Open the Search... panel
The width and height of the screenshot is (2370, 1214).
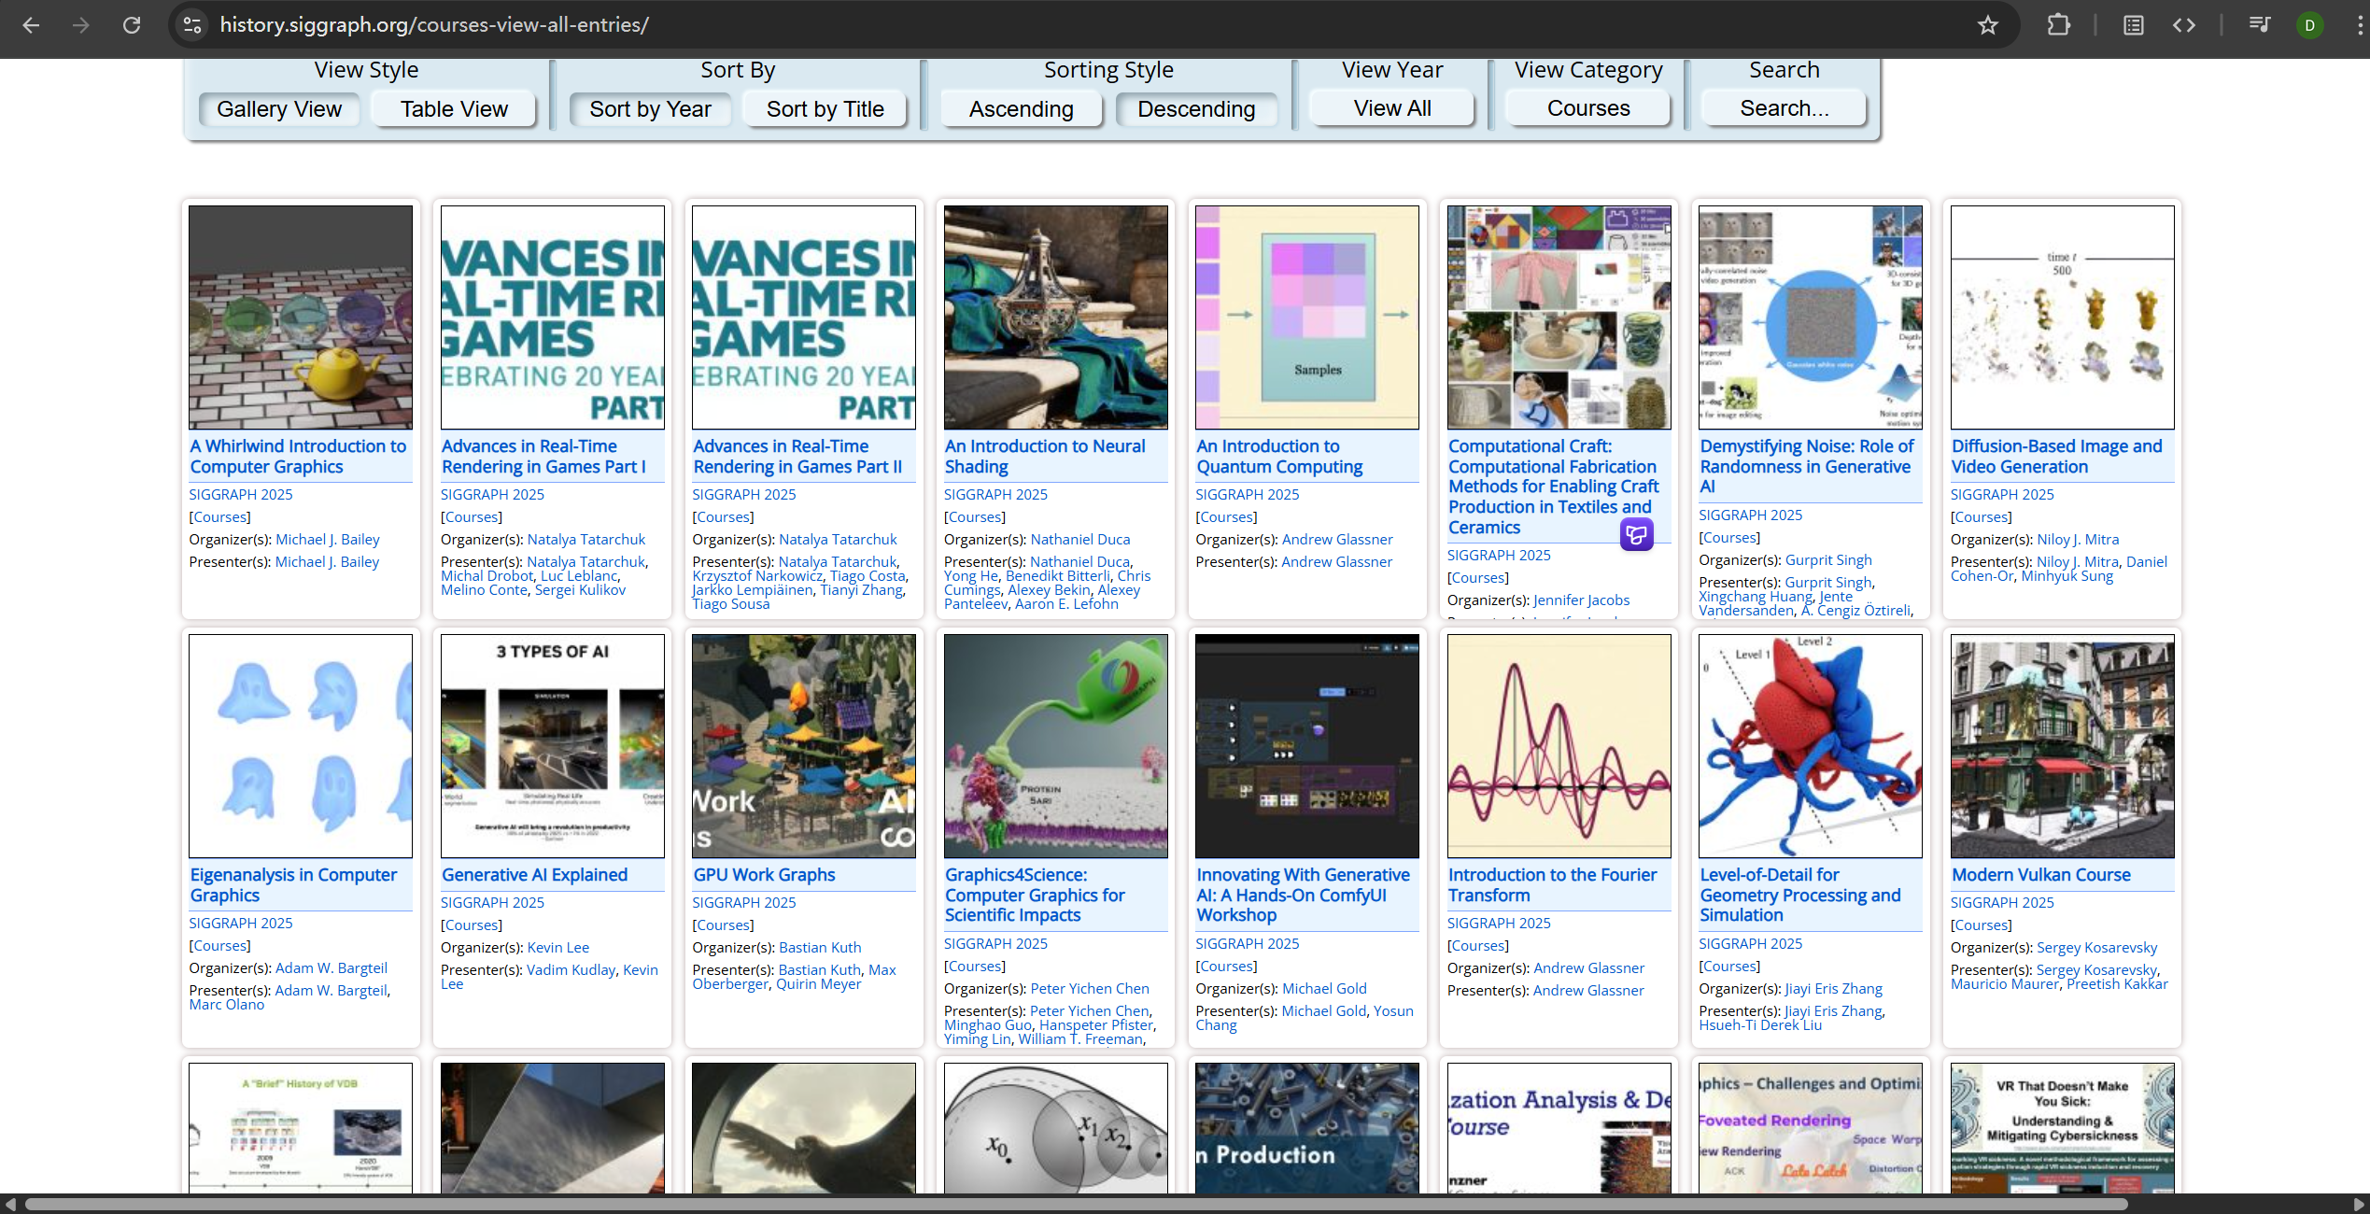pyautogui.click(x=1784, y=108)
